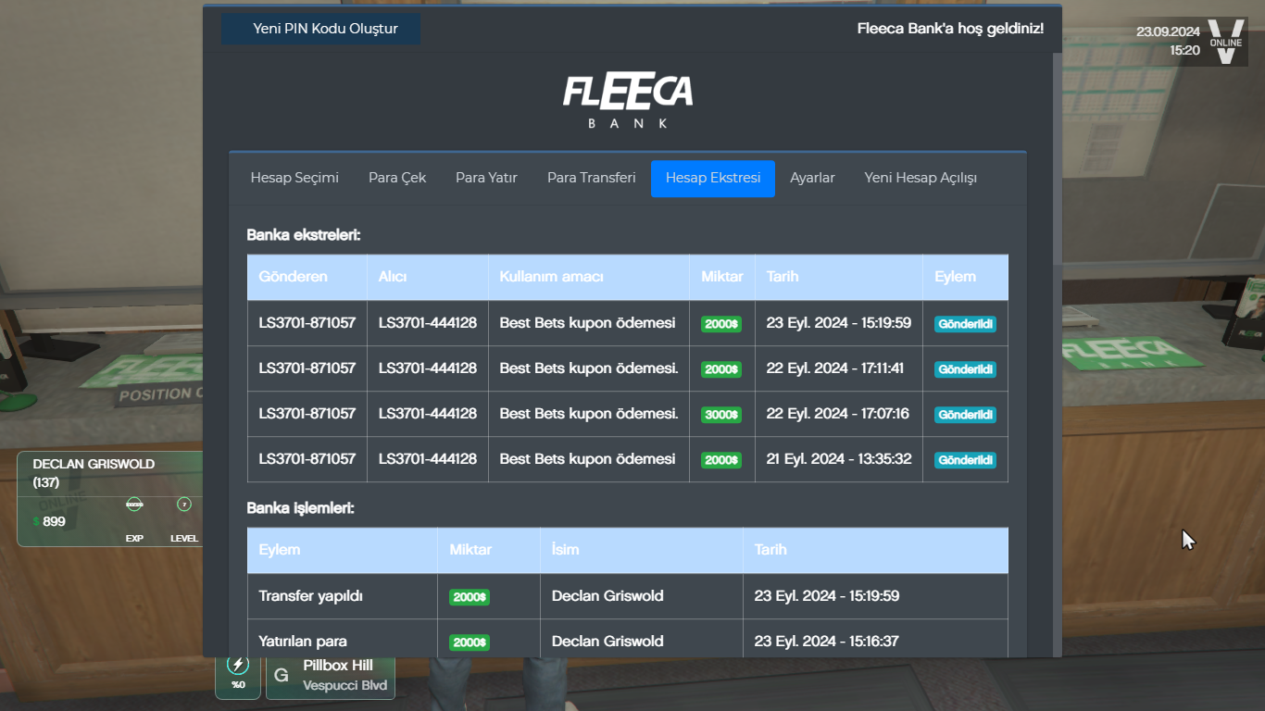Click the date 22 Eyl. 2024 - 17:07:16
The height and width of the screenshot is (711, 1265).
(x=838, y=414)
